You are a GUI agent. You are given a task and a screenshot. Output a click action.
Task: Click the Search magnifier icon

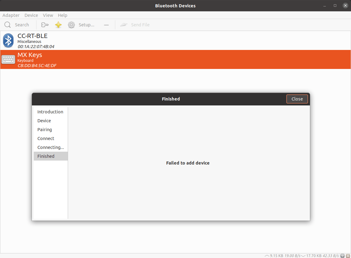tap(8, 25)
